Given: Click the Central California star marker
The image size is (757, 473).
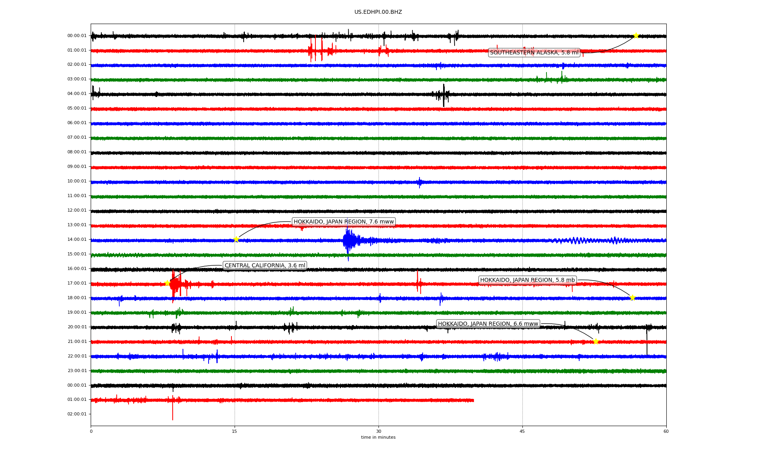Looking at the screenshot, I should point(167,283).
